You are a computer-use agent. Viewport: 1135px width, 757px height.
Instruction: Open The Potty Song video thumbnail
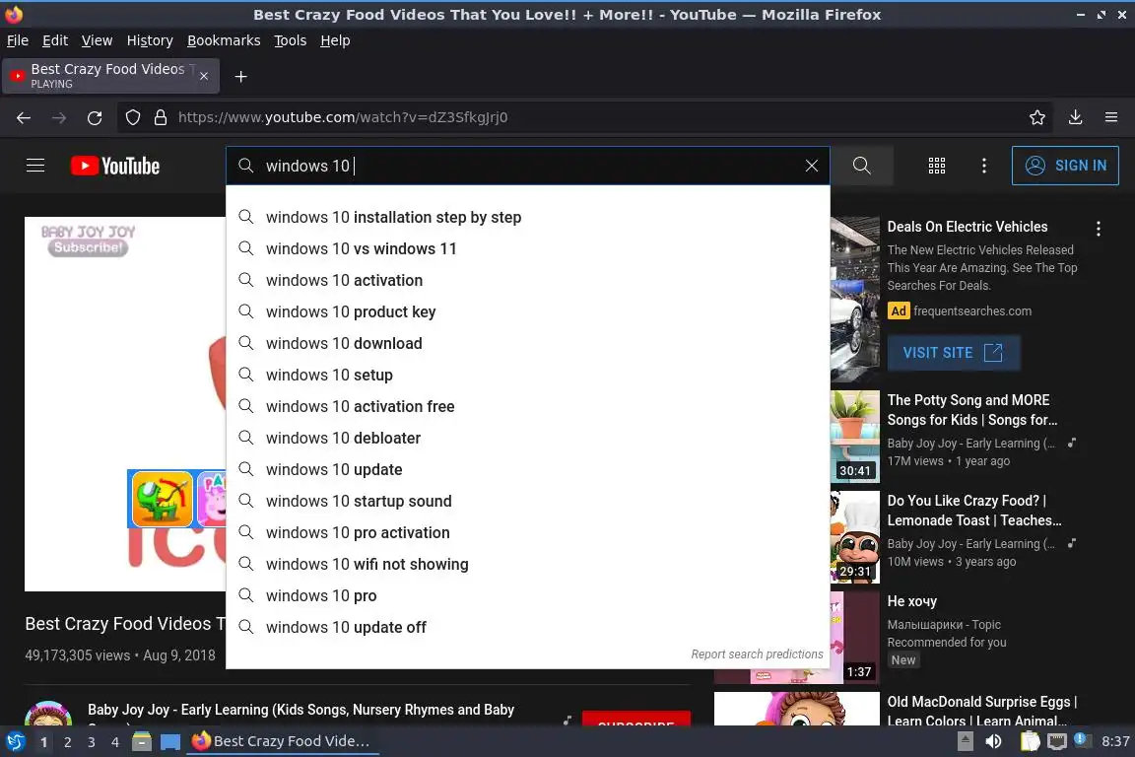[855, 437]
